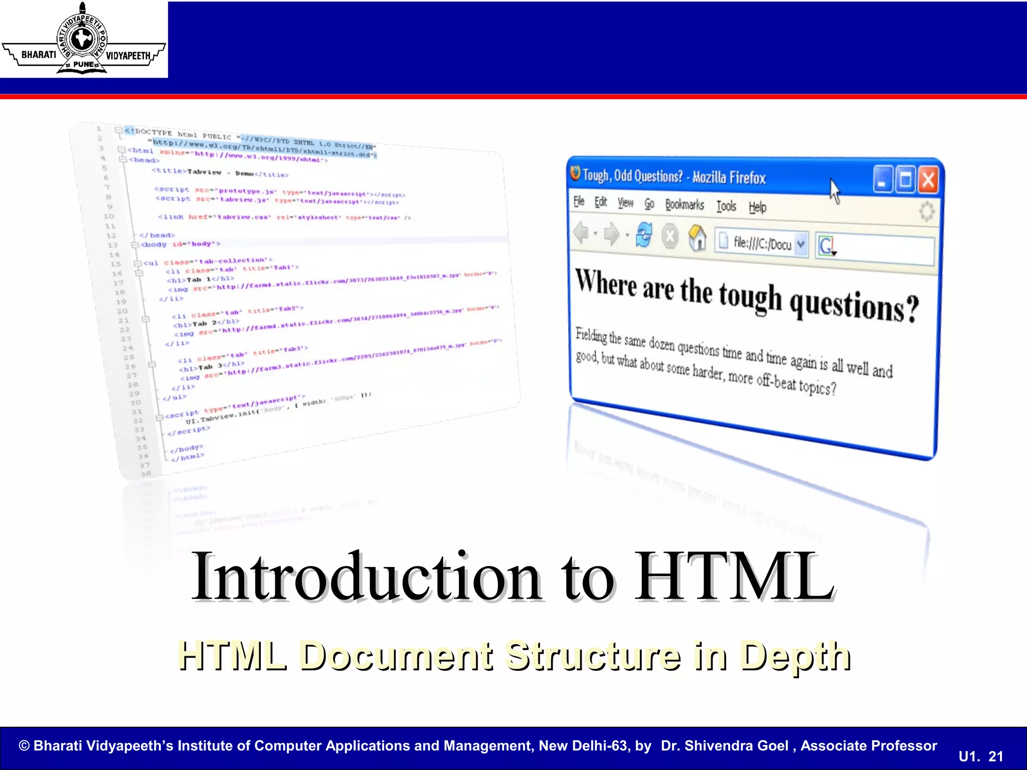Click the Stop loading icon in Firefox

coord(670,236)
